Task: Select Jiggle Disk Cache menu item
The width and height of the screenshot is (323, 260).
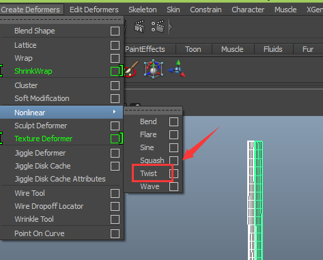Action: point(42,166)
